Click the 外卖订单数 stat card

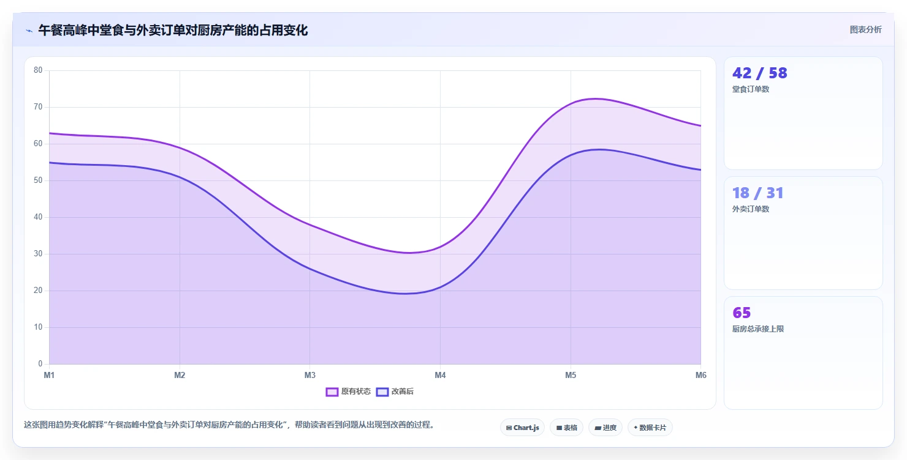(x=803, y=233)
